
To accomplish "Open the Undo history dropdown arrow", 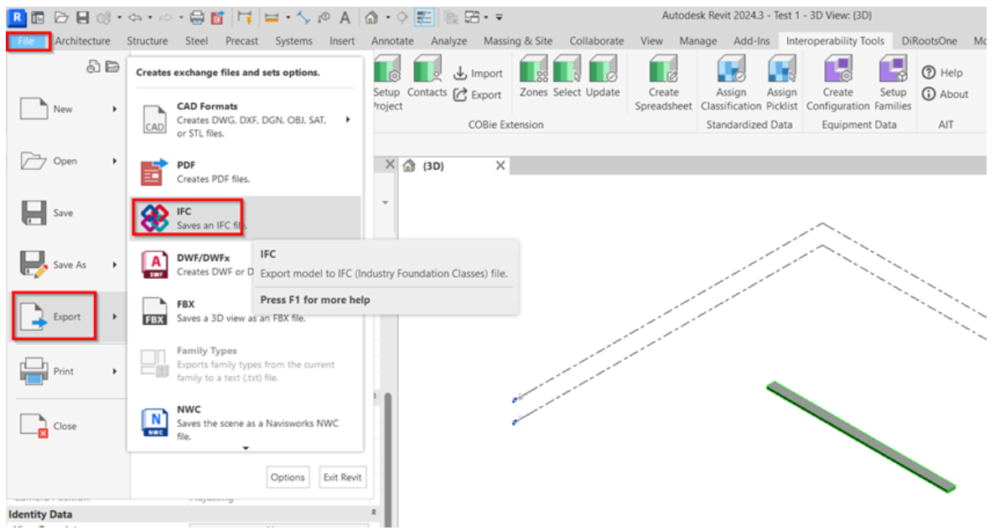I will pos(150,18).
